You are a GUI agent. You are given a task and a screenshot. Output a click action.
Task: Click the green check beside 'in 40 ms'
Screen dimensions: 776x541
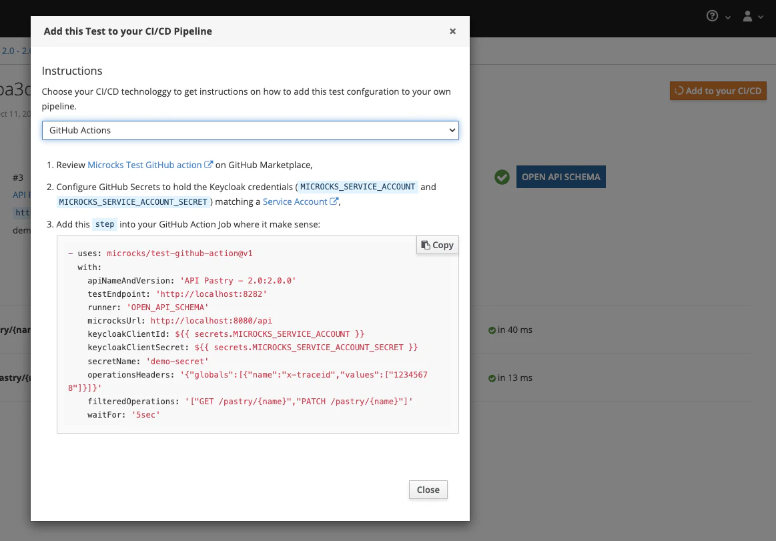(x=492, y=330)
